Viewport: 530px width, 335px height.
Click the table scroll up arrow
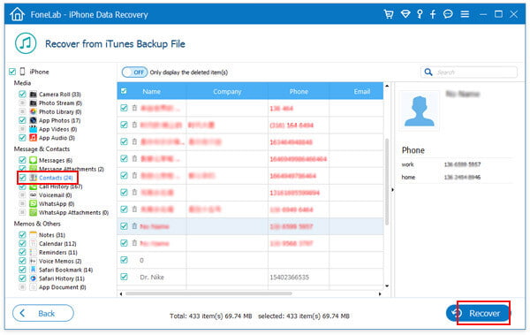point(387,86)
